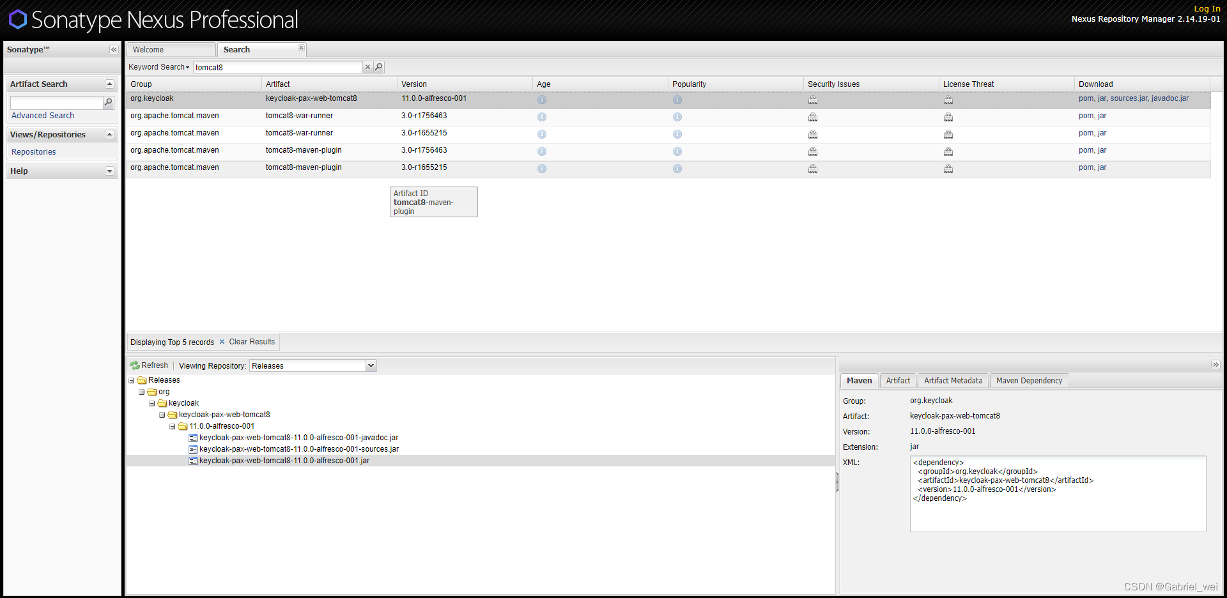Focus the keyword search input containing tomcat8
This screenshot has width=1227, height=598.
(278, 67)
